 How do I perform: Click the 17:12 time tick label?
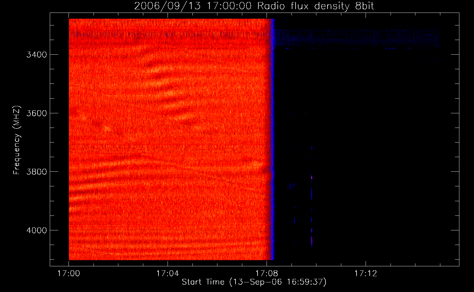(366, 274)
